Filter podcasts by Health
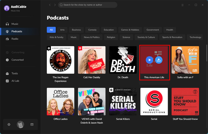Image resolution: width=208 pixels, height=134 pixels. click(x=170, y=30)
